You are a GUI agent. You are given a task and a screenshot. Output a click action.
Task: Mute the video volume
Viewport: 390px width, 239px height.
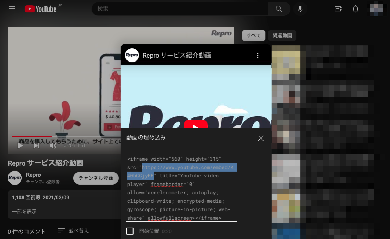[53, 146]
